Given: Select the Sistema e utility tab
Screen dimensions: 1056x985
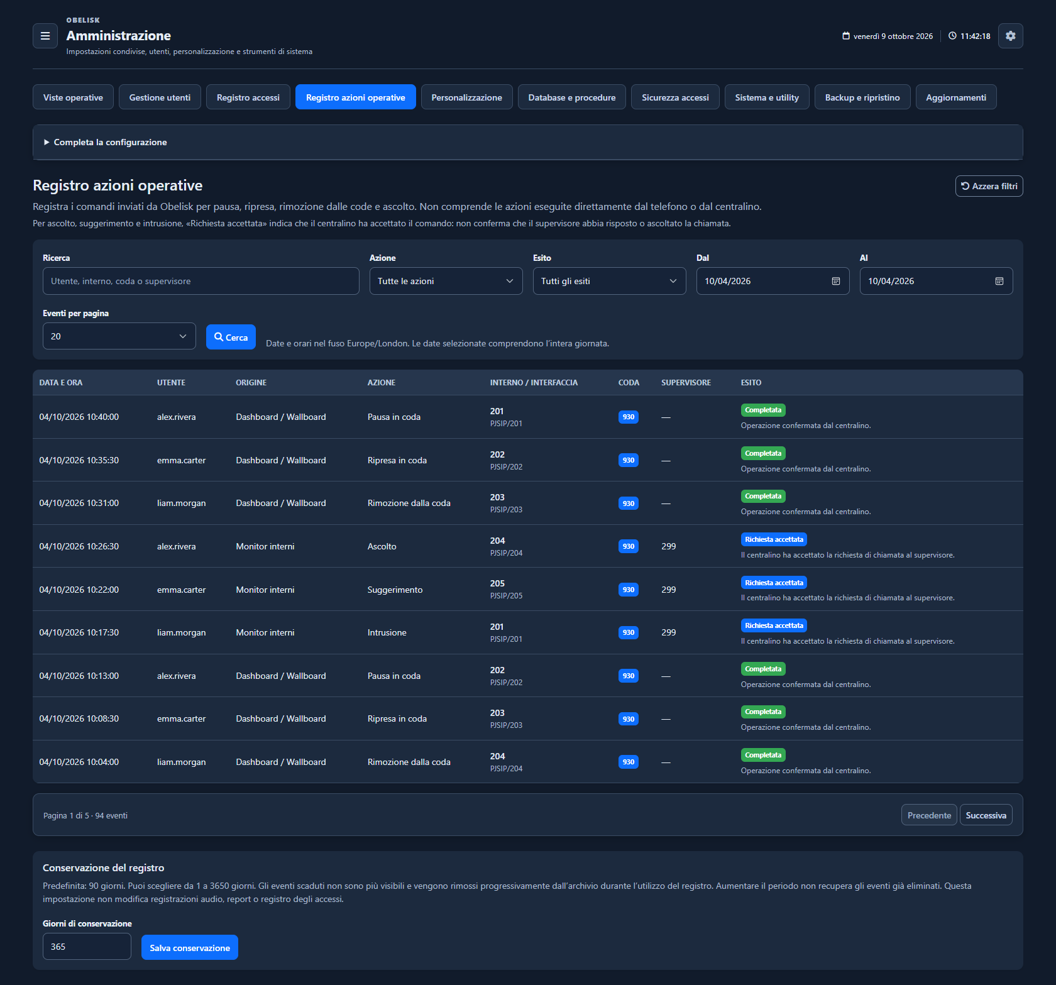Looking at the screenshot, I should coord(767,97).
